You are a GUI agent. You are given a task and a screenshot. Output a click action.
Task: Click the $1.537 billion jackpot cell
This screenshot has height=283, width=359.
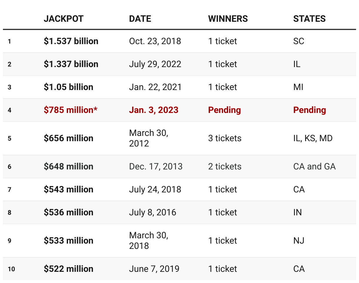71,41
